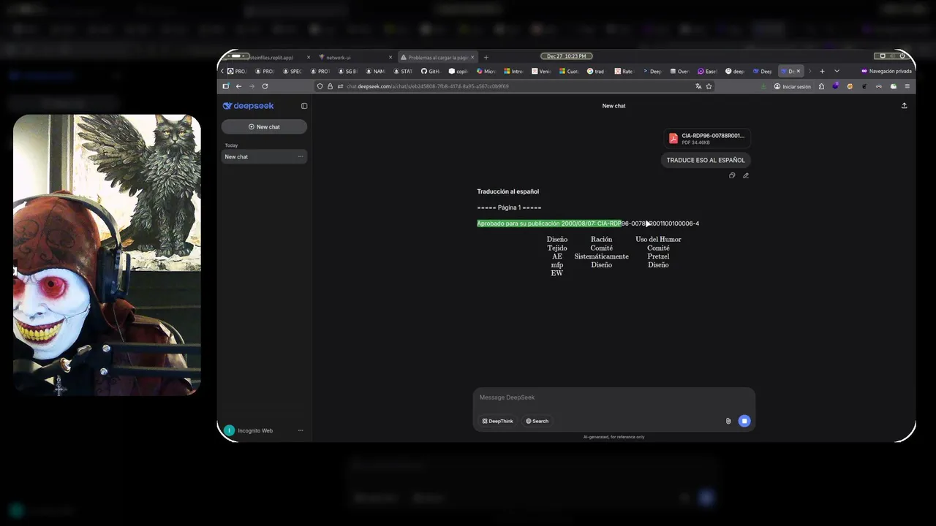Bookmark this page with the star icon
The height and width of the screenshot is (526, 936).
(x=709, y=86)
